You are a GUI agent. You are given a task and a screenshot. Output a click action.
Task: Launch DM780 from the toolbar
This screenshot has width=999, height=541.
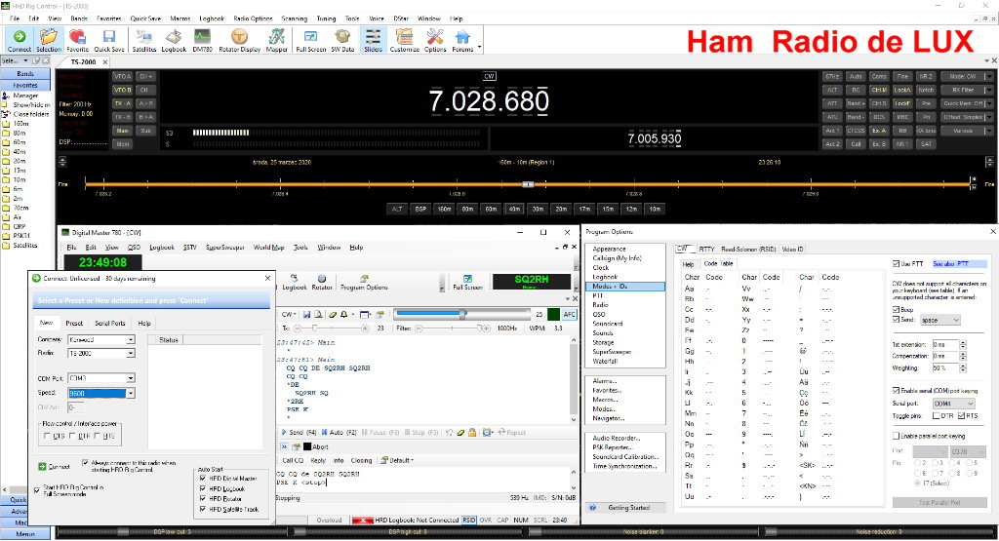[x=203, y=39]
